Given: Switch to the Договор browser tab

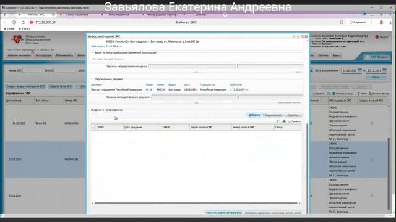Looking at the screenshot, I should pos(200,15).
